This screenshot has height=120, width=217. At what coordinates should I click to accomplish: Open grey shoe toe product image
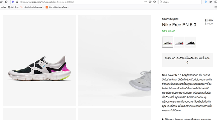(x=114, y=60)
